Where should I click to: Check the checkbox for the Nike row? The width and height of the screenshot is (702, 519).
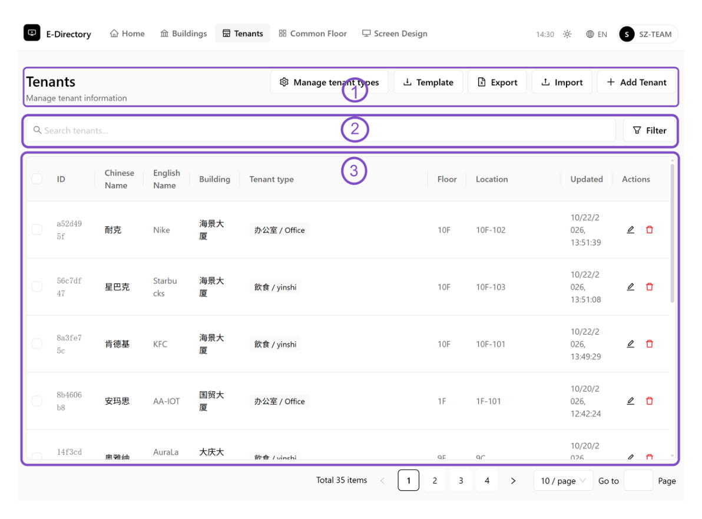point(37,230)
